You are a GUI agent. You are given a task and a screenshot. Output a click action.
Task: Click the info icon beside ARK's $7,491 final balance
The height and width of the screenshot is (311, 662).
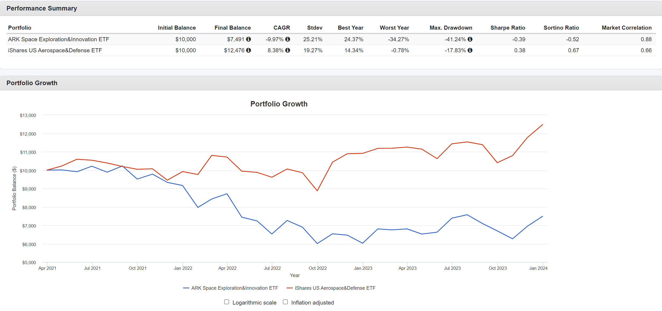click(x=248, y=39)
